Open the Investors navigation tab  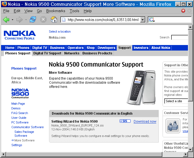click(141, 48)
